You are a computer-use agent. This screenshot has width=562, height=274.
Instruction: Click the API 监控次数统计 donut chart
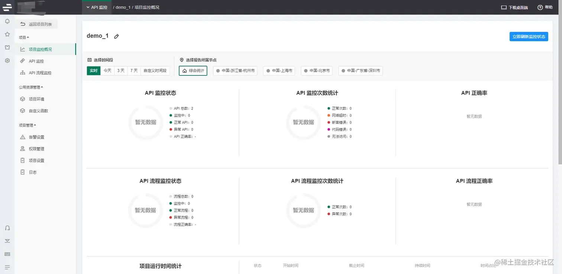click(x=303, y=122)
